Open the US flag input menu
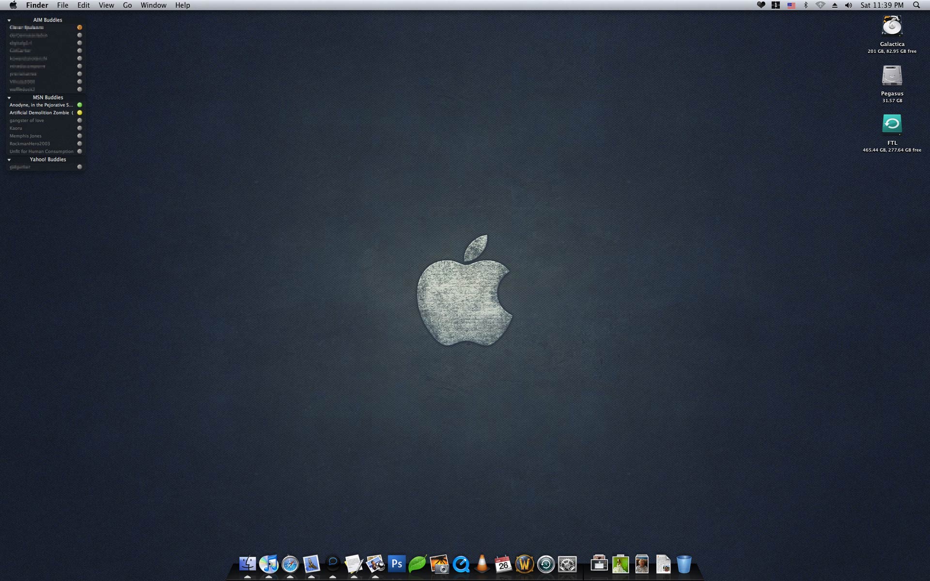930x581 pixels. coord(791,5)
